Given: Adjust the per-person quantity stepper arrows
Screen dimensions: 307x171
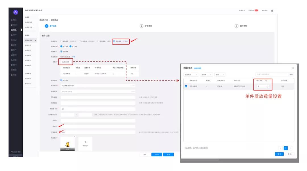Looking at the screenshot, I should click(267, 86).
